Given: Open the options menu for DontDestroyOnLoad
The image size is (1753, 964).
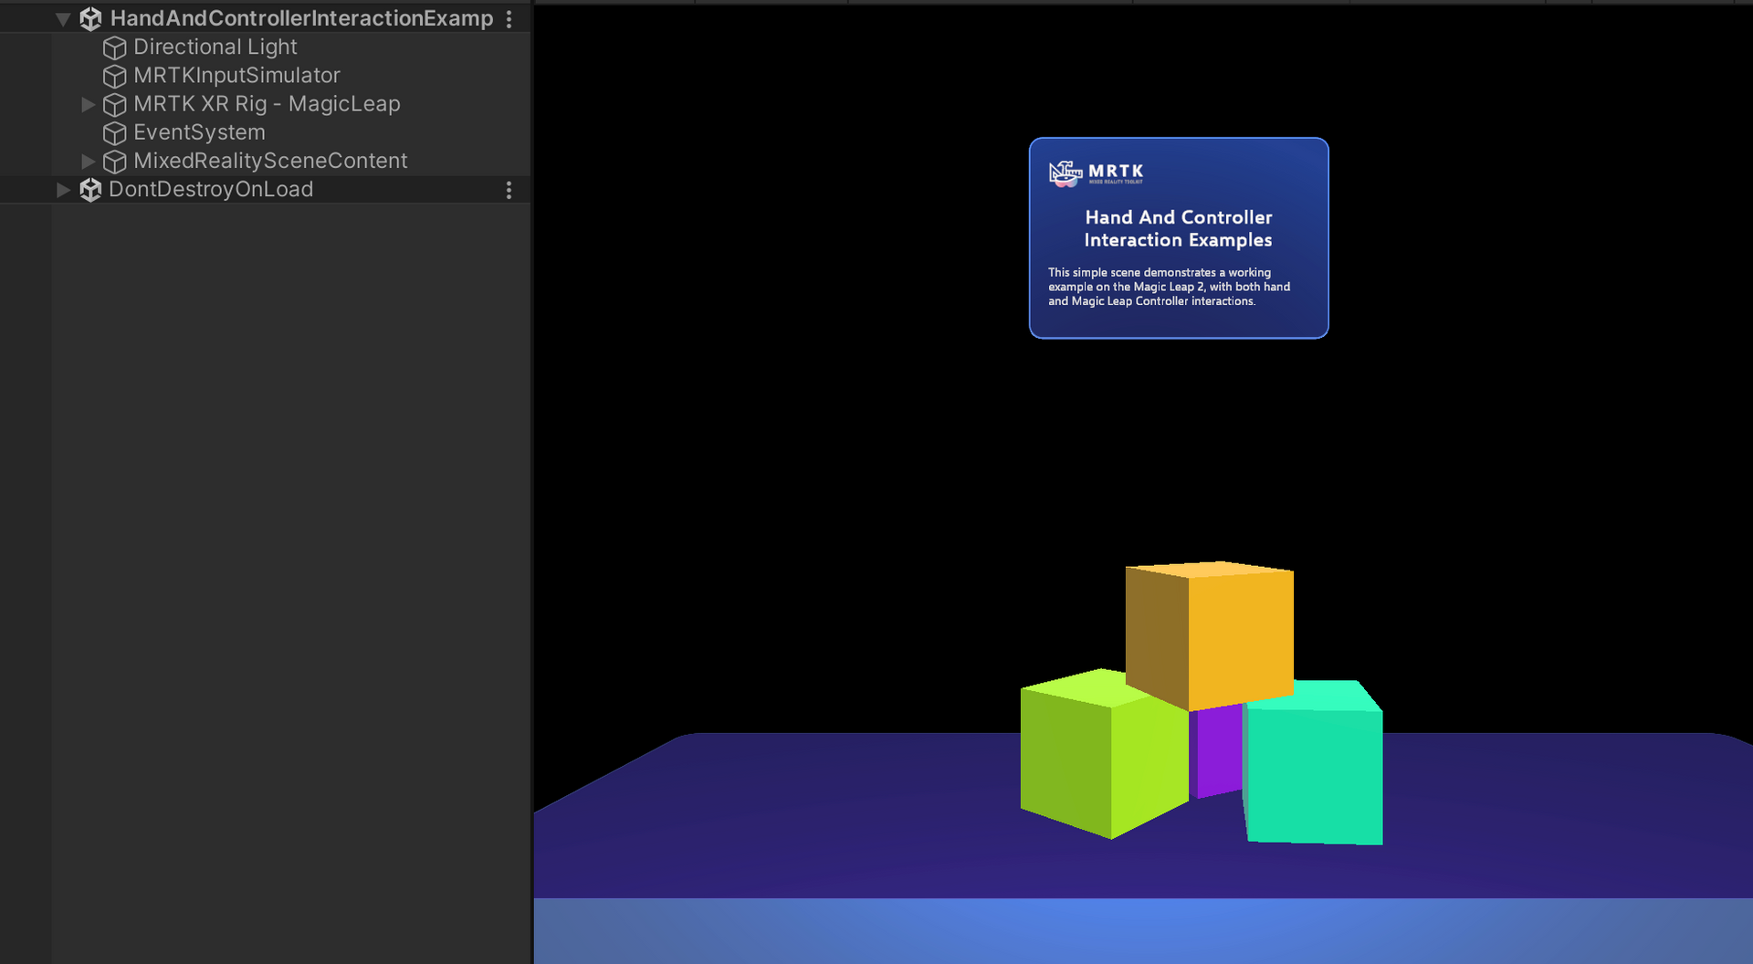Looking at the screenshot, I should [x=509, y=190].
